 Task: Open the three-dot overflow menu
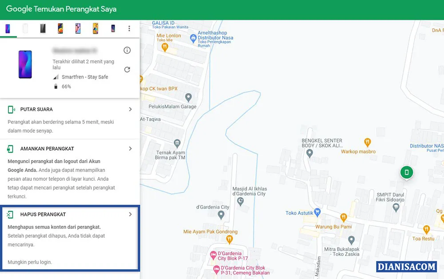(x=129, y=28)
